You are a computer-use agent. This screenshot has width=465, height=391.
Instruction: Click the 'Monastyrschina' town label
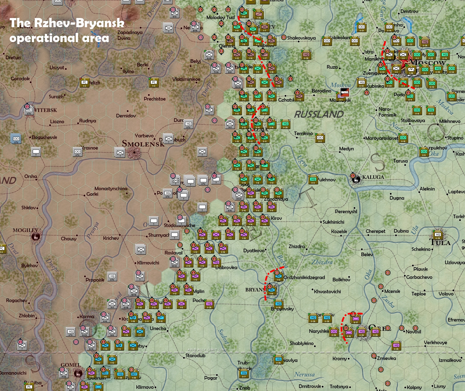[x=111, y=189]
